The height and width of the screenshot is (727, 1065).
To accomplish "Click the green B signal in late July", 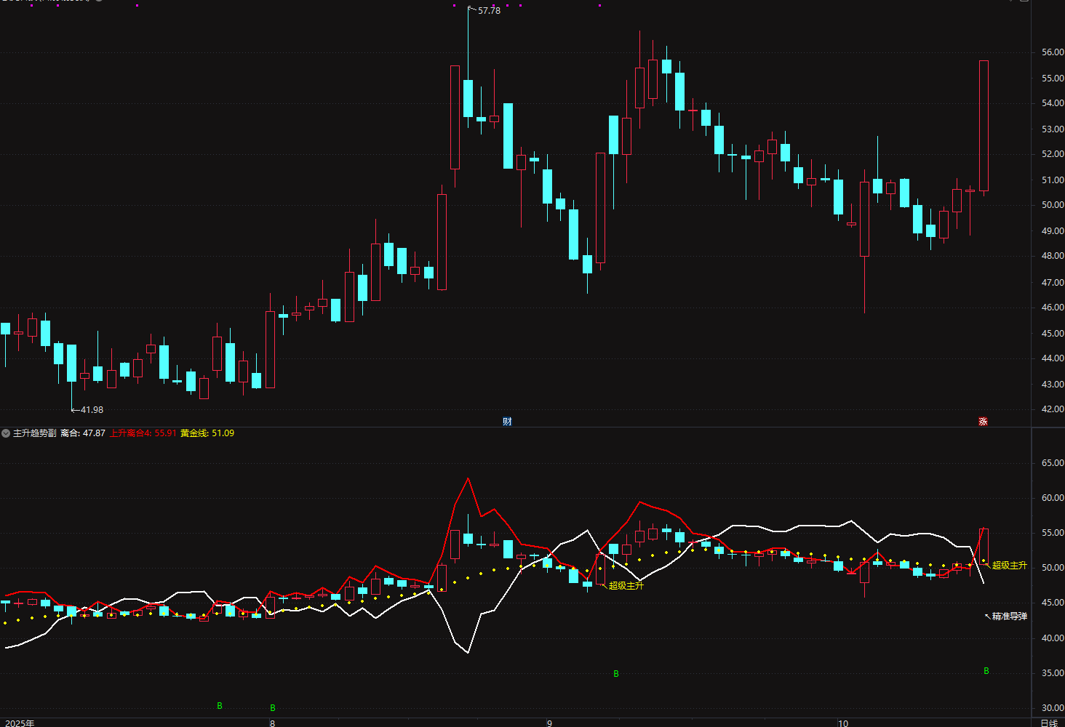I will (220, 706).
